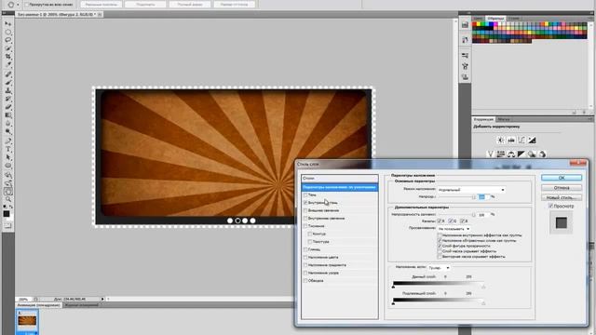Toggle the Просмотр preview checkbox
The width and height of the screenshot is (596, 335).
coord(550,206)
